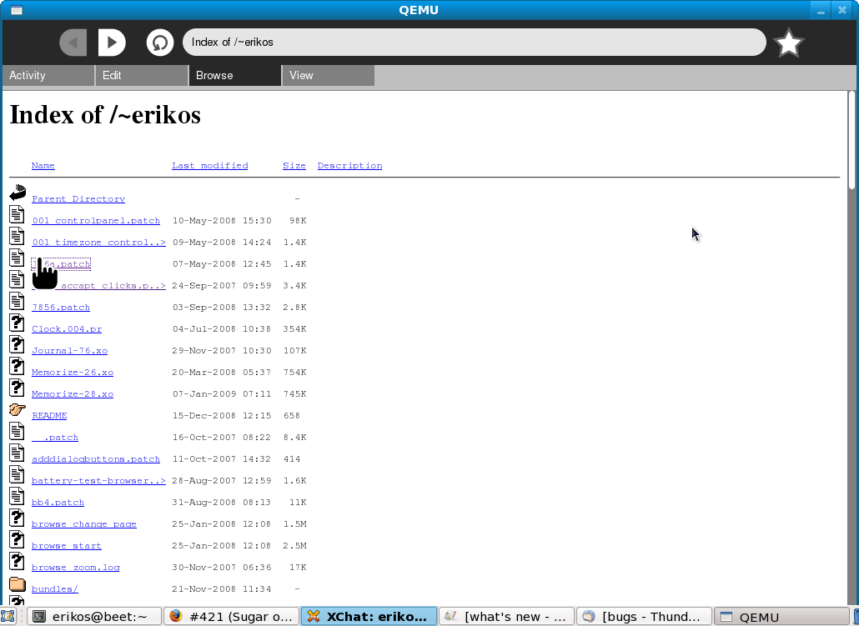Open the 7856.patch file link
Viewport: 859px width, 626px height.
click(61, 308)
